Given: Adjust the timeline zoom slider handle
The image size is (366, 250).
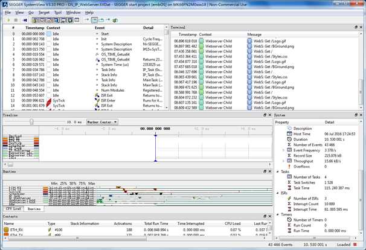Looking at the screenshot, I should pos(31,121).
